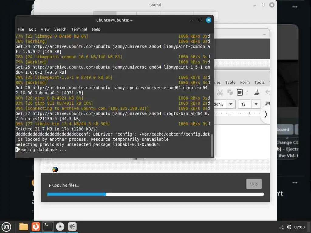Open the top-right three-dots menu in background
Viewport: 311px width, 233px height.
click(295, 7)
